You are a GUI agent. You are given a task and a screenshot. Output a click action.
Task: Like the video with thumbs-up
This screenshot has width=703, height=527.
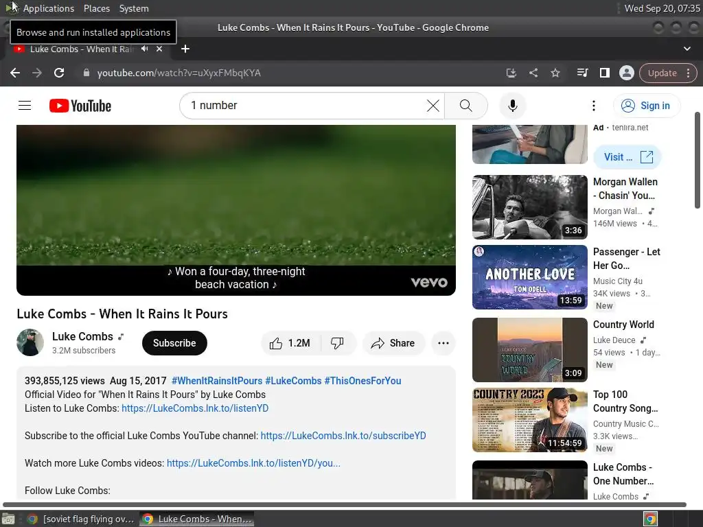(x=290, y=343)
